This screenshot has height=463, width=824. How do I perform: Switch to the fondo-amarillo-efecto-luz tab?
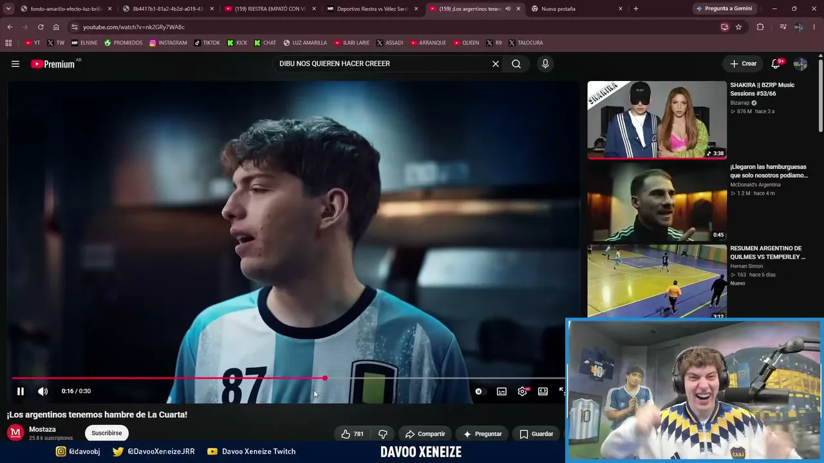66,9
